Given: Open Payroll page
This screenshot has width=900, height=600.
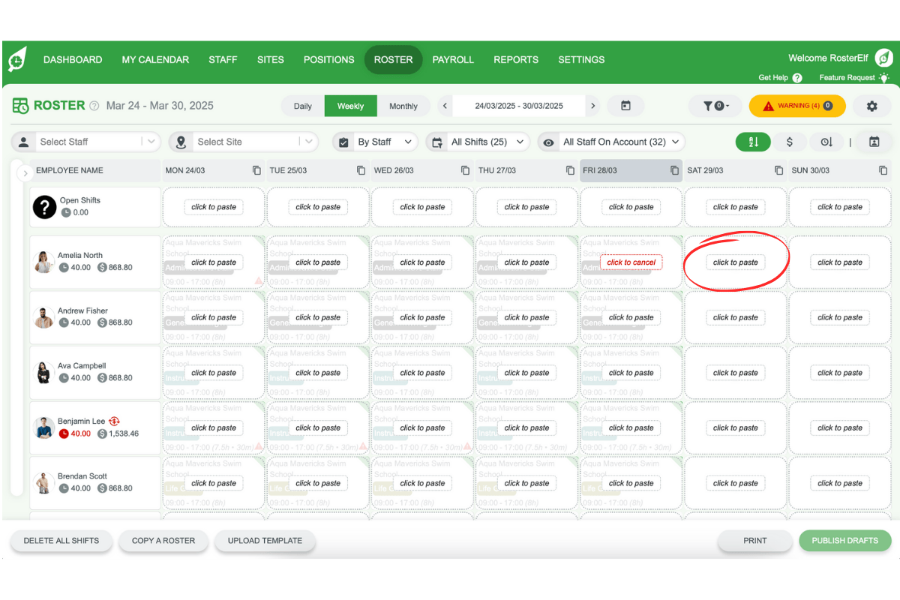Looking at the screenshot, I should (x=453, y=59).
